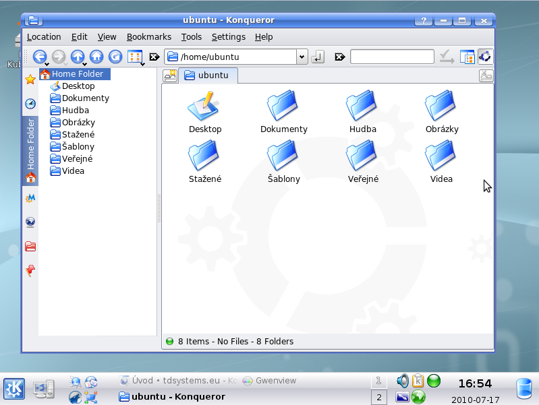Select Veřejné in the folder tree
The width and height of the screenshot is (539, 405).
[x=71, y=159]
